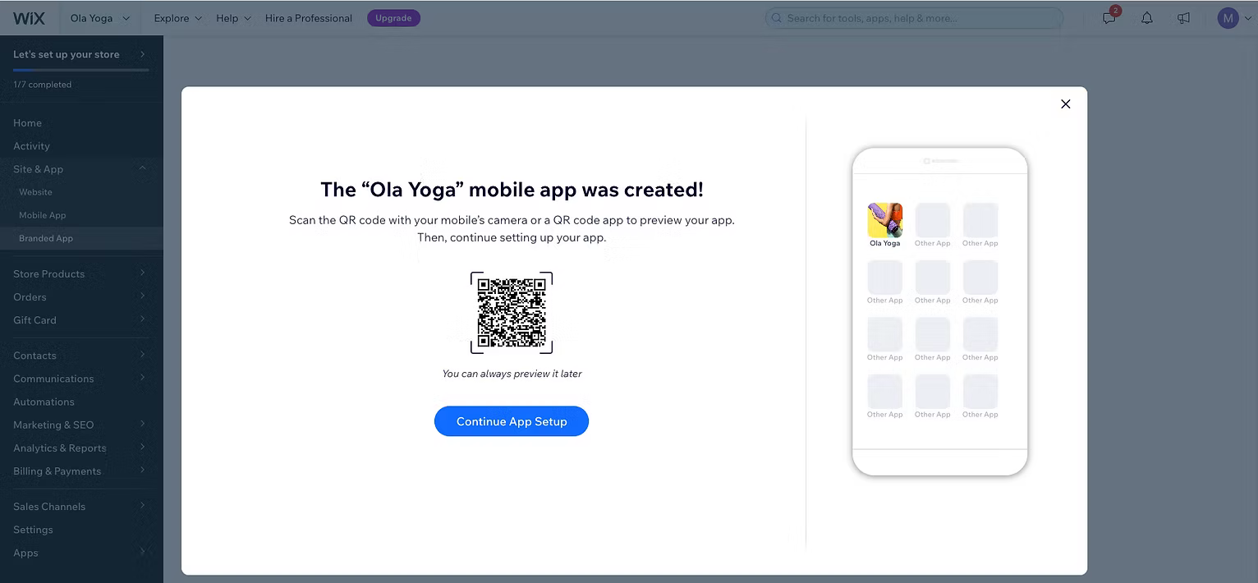Click the Upgrade button
The image size is (1258, 583).
tap(393, 18)
